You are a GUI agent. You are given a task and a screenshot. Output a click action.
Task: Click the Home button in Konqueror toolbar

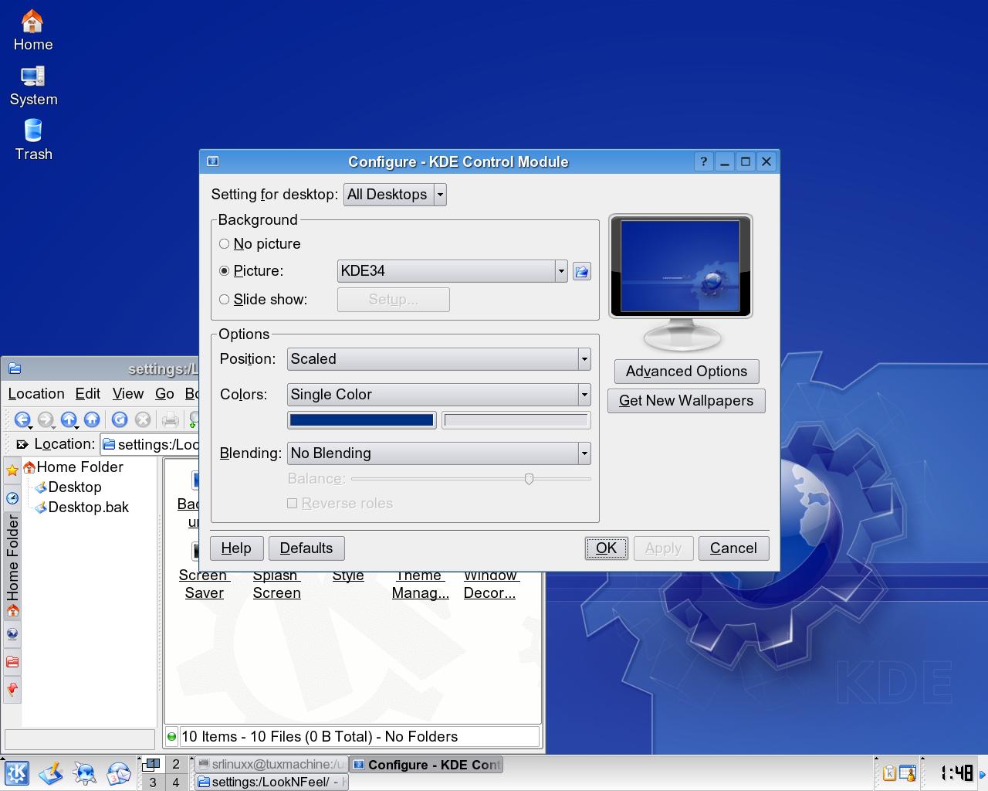pyautogui.click(x=92, y=419)
